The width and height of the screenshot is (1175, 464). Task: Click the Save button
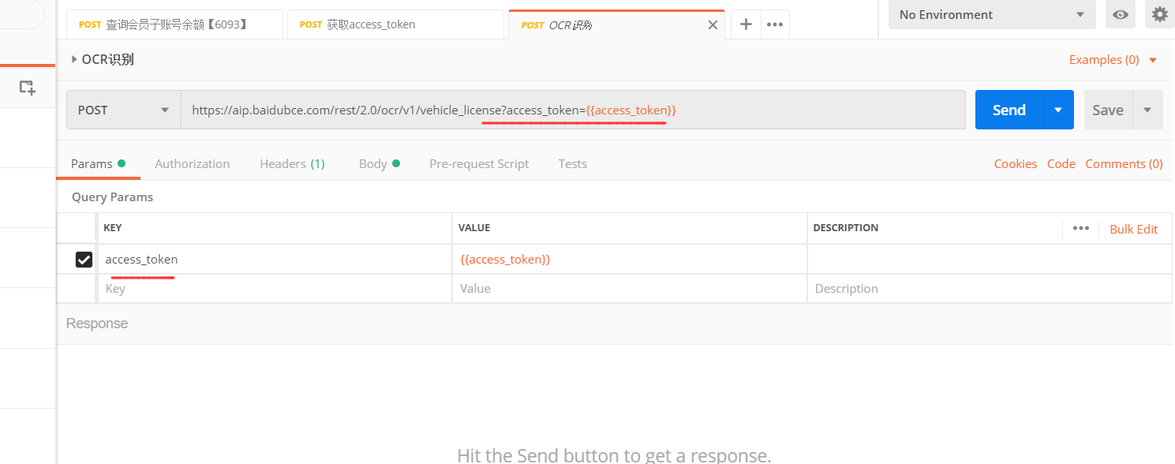click(1108, 110)
